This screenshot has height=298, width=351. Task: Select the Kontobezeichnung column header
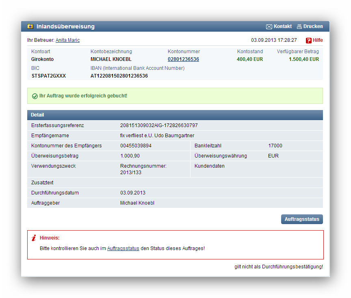point(111,52)
